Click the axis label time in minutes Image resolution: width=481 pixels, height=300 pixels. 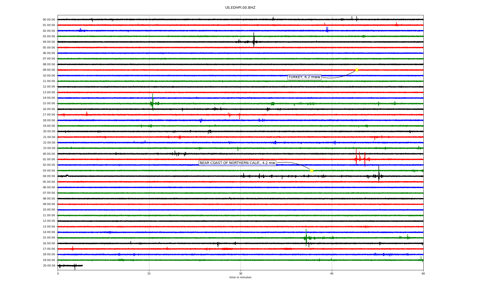tap(240, 277)
